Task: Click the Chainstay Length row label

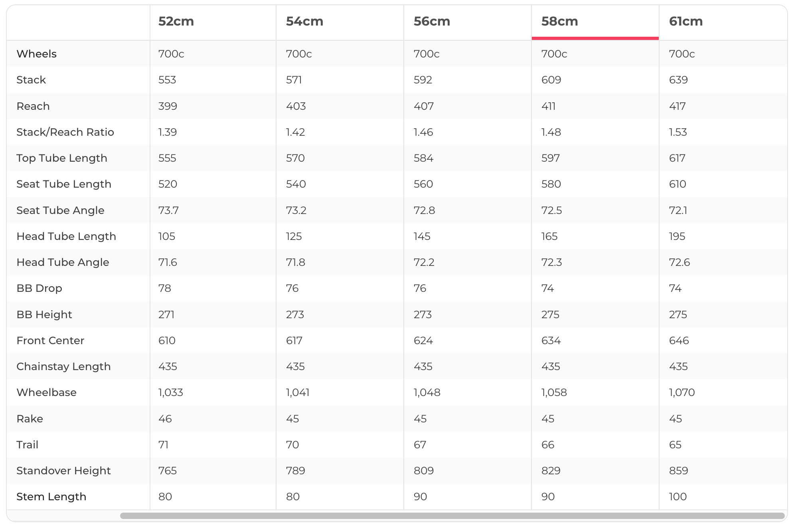Action: coord(63,367)
